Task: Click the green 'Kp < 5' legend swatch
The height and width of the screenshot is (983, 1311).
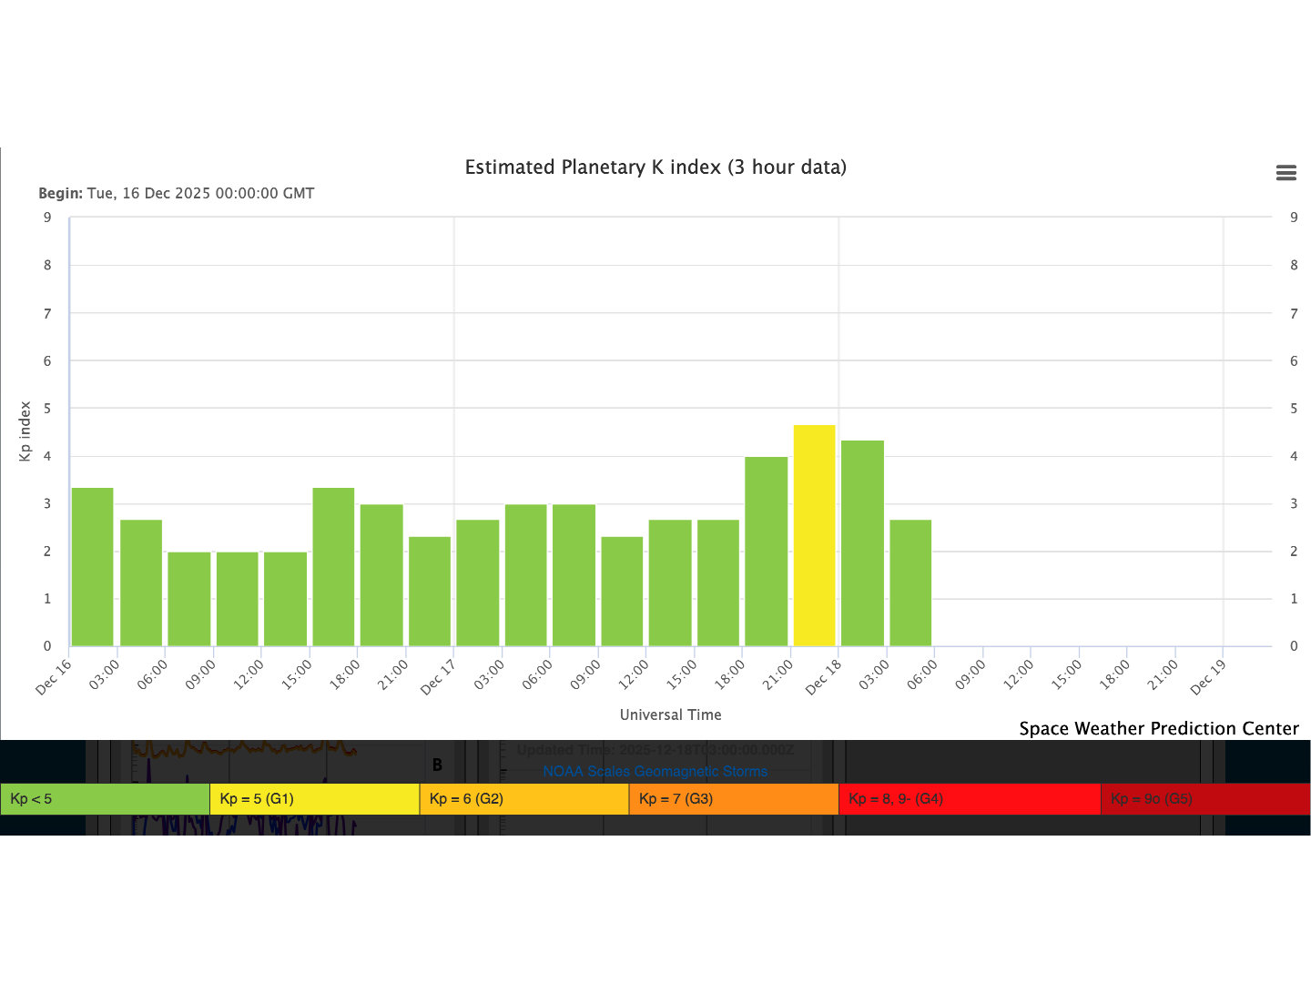Action: (x=105, y=799)
